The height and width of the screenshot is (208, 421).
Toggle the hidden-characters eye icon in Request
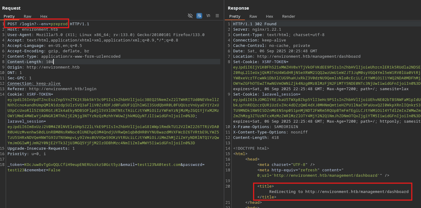[x=190, y=16]
